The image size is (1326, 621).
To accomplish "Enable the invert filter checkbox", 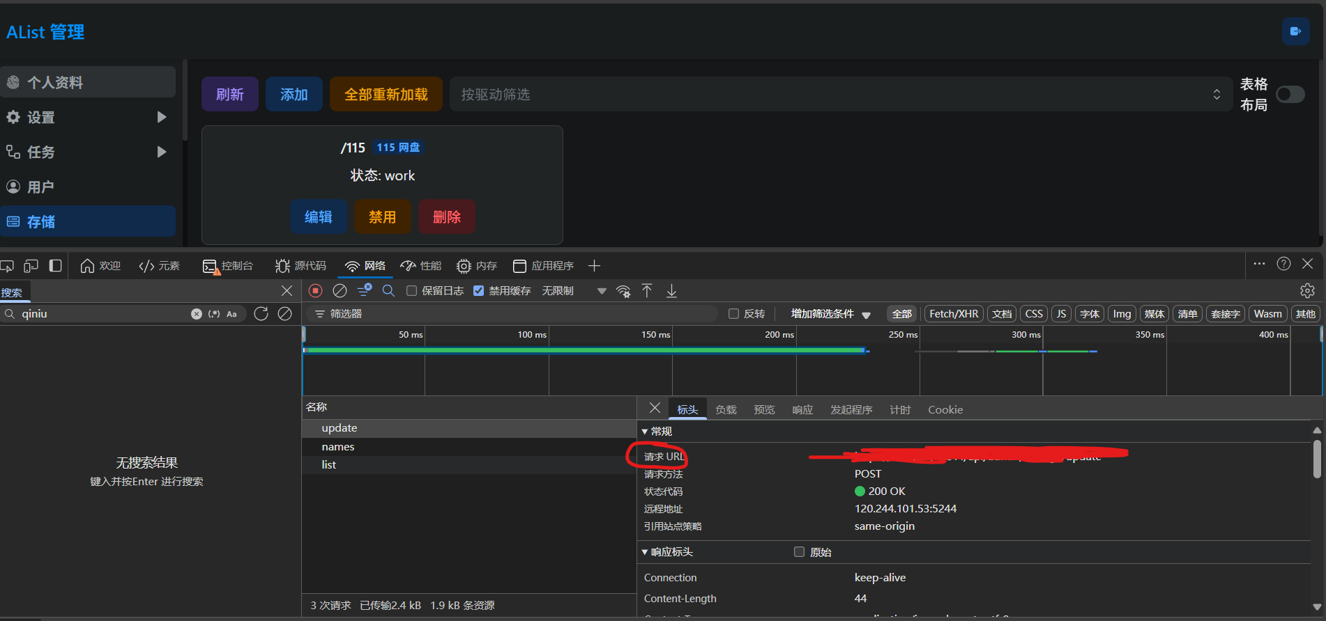I will coord(733,314).
